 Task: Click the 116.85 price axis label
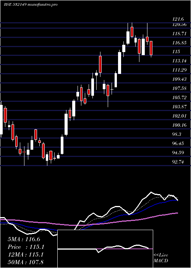click(179, 43)
